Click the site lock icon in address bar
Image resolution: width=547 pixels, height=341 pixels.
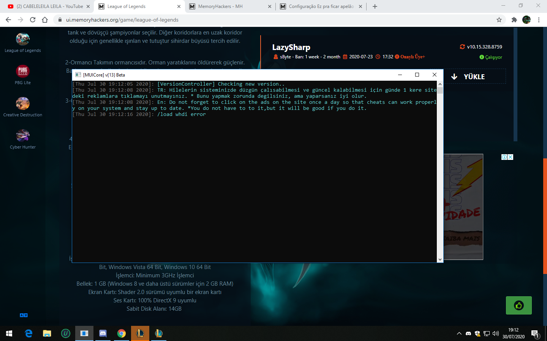coord(60,20)
